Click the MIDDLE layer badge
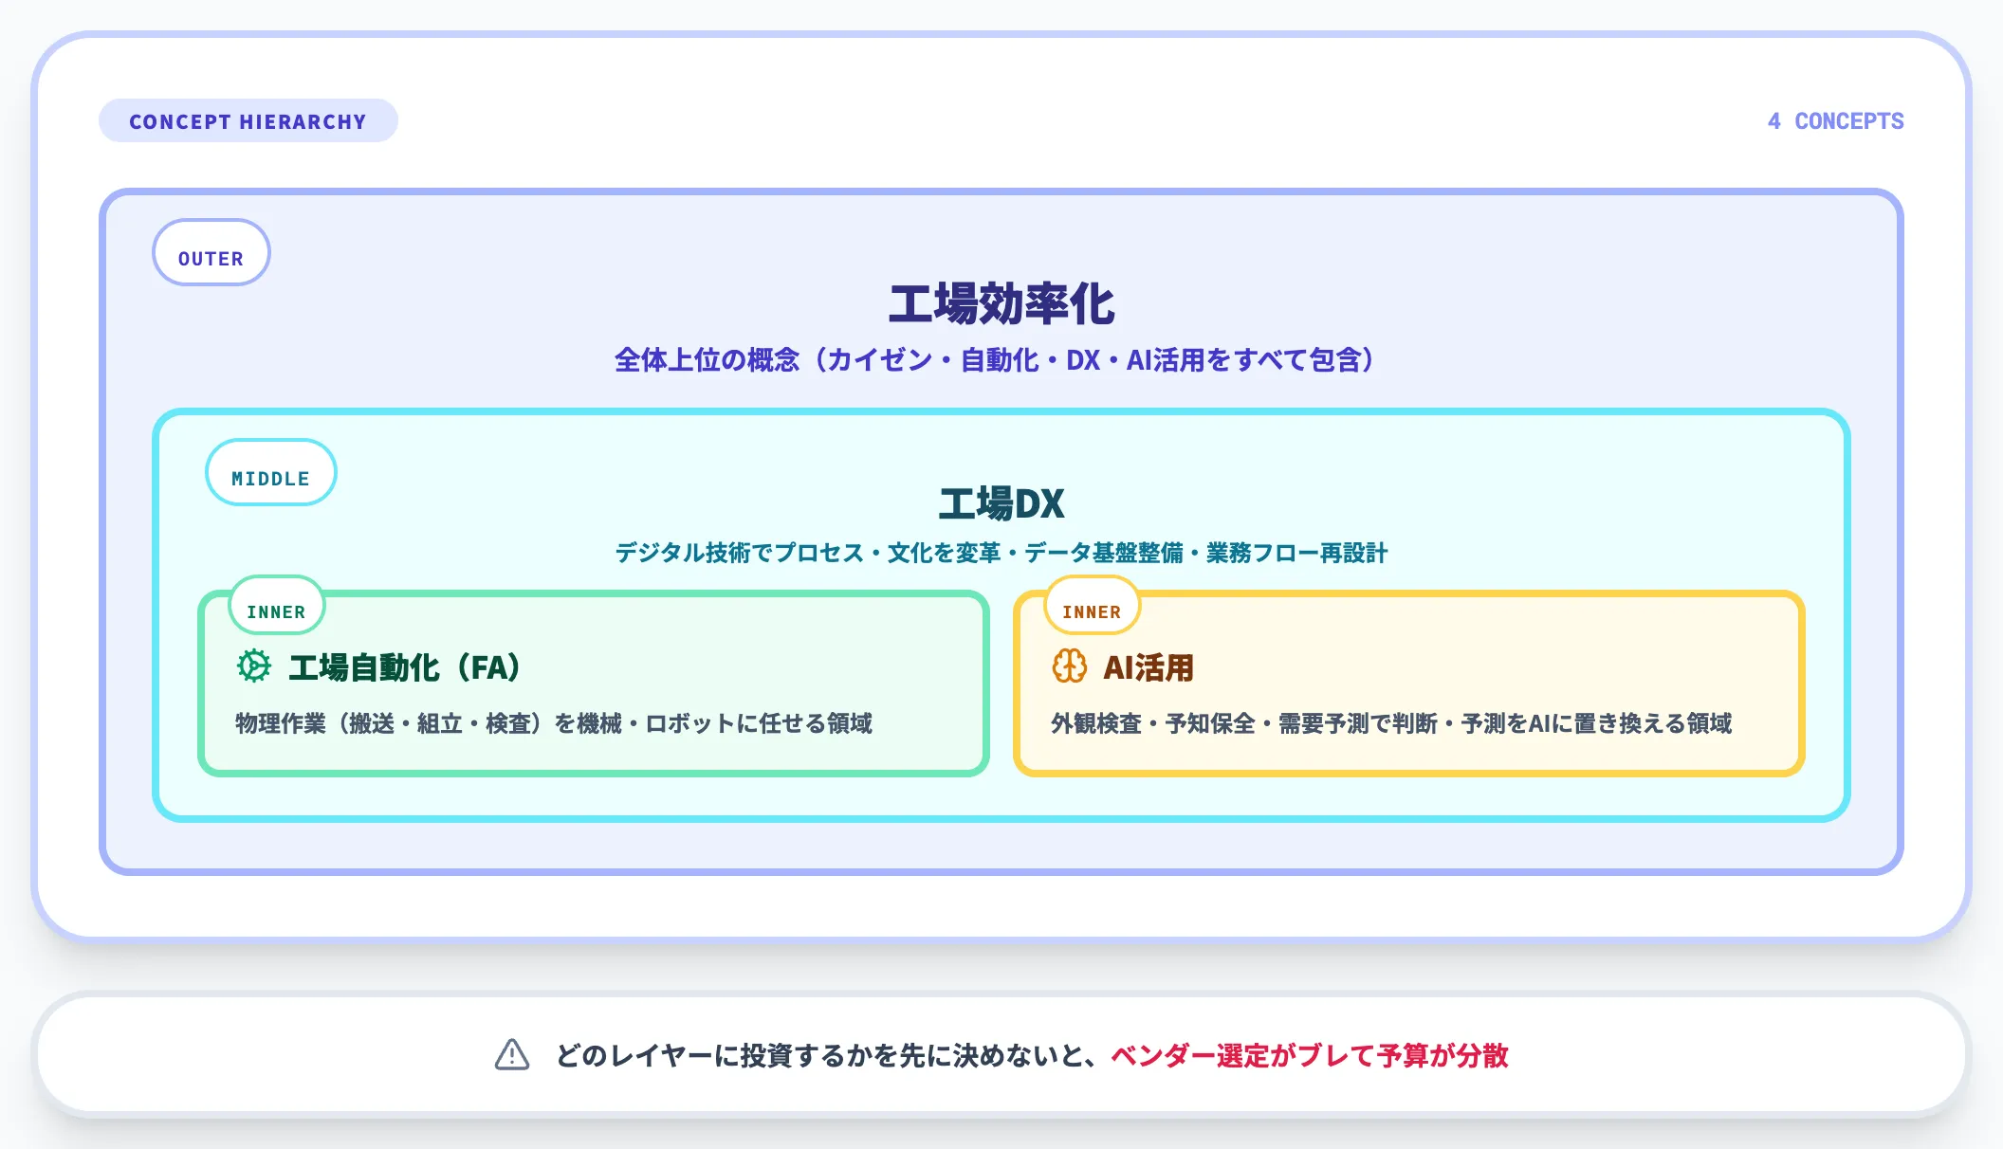Screen dimensions: 2003x1149 (x=270, y=472)
